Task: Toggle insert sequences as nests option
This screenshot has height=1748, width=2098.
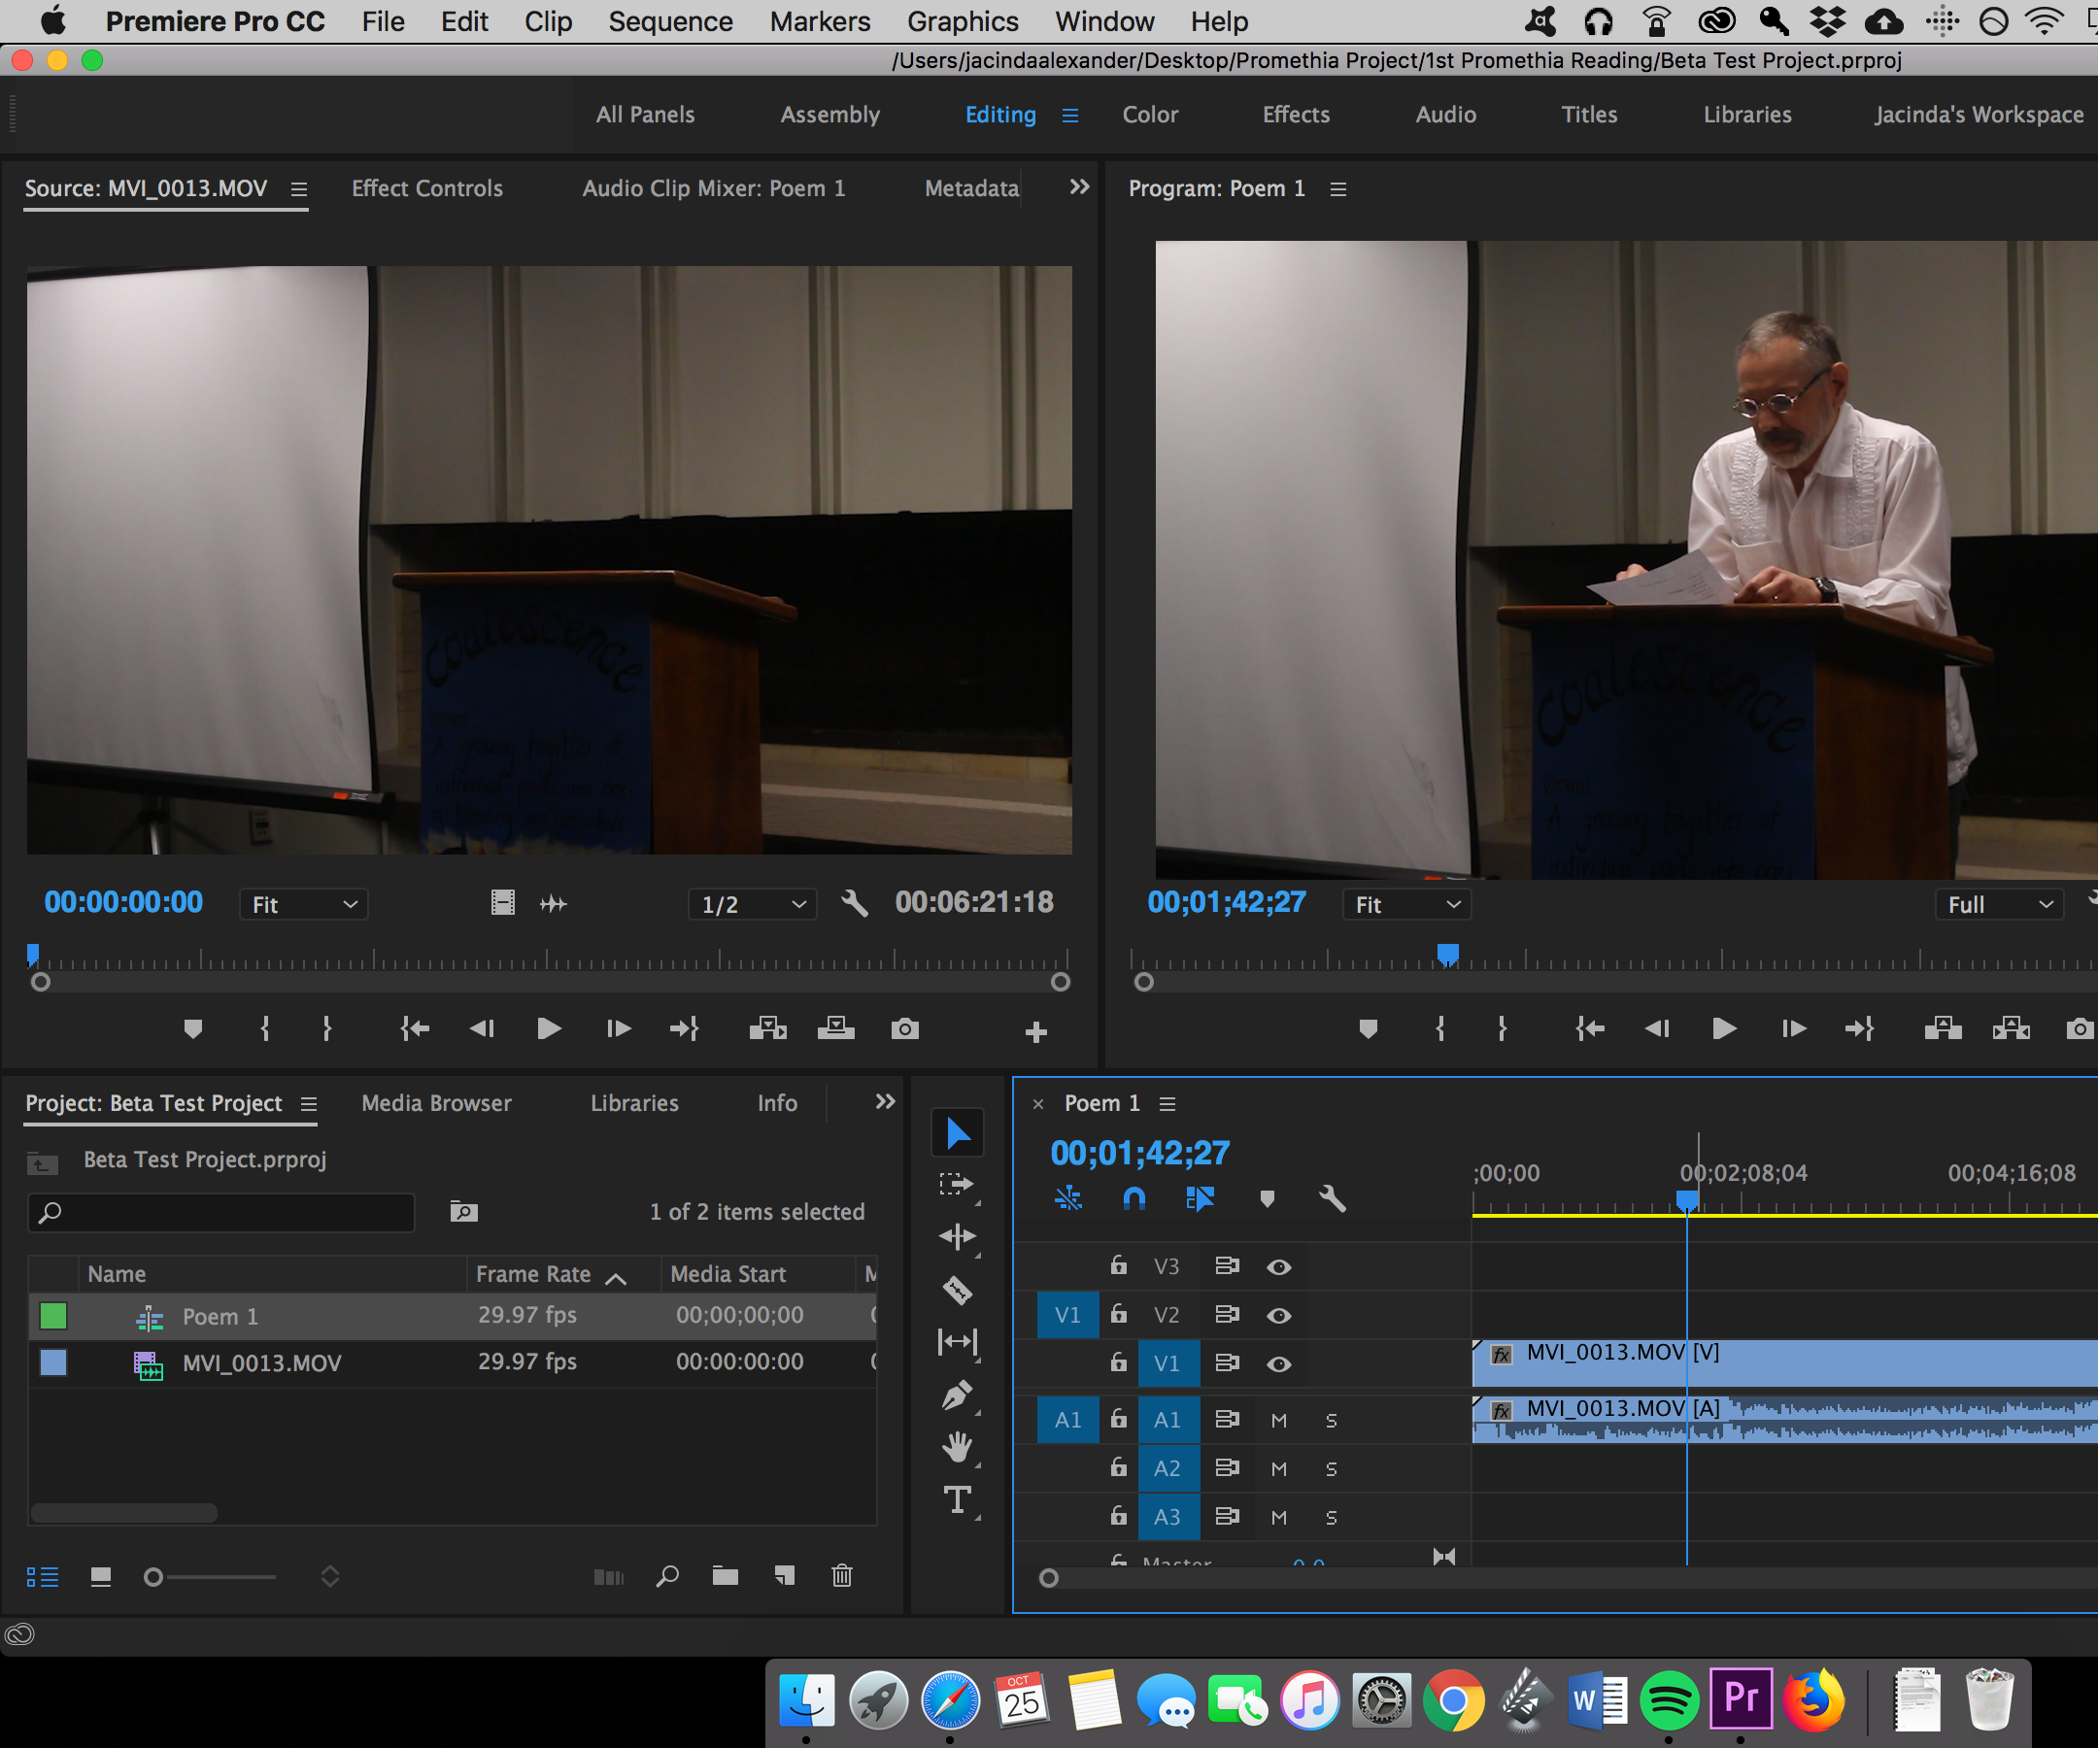Action: (1068, 1198)
